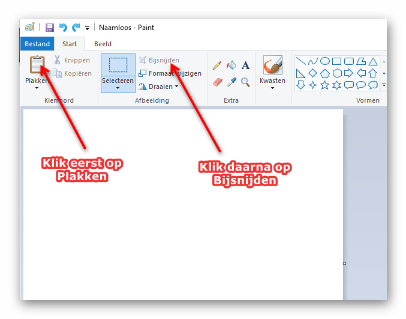
Task: Select the Eraser tool
Action: (217, 81)
